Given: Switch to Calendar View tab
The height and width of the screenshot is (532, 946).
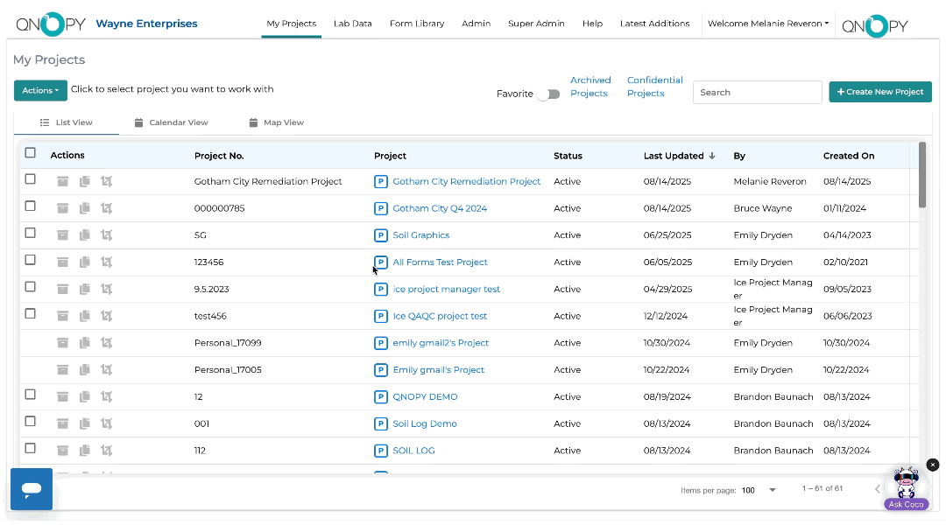Looking at the screenshot, I should [x=172, y=122].
